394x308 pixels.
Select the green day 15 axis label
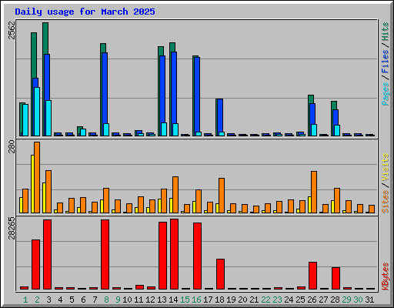(x=185, y=300)
